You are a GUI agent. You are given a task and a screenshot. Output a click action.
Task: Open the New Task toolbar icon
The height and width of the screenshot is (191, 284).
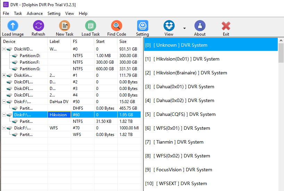coord(65,26)
